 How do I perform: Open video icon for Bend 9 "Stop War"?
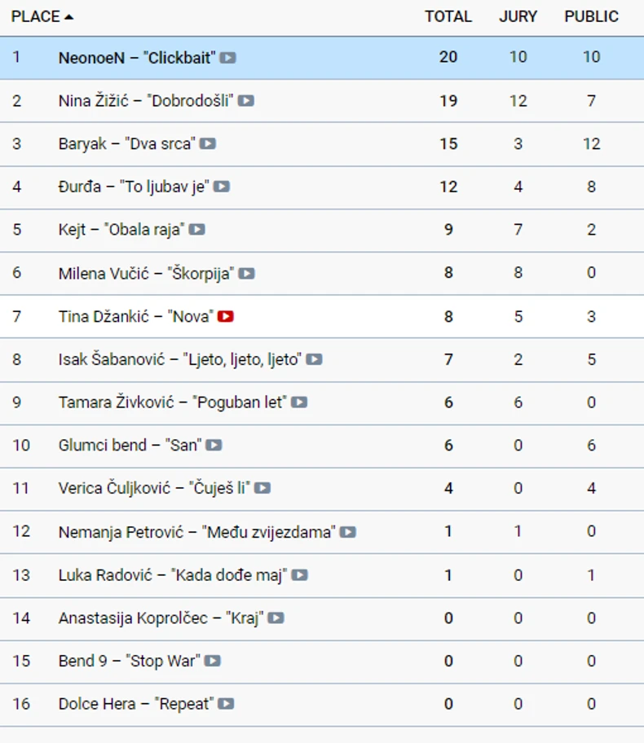coord(213,661)
